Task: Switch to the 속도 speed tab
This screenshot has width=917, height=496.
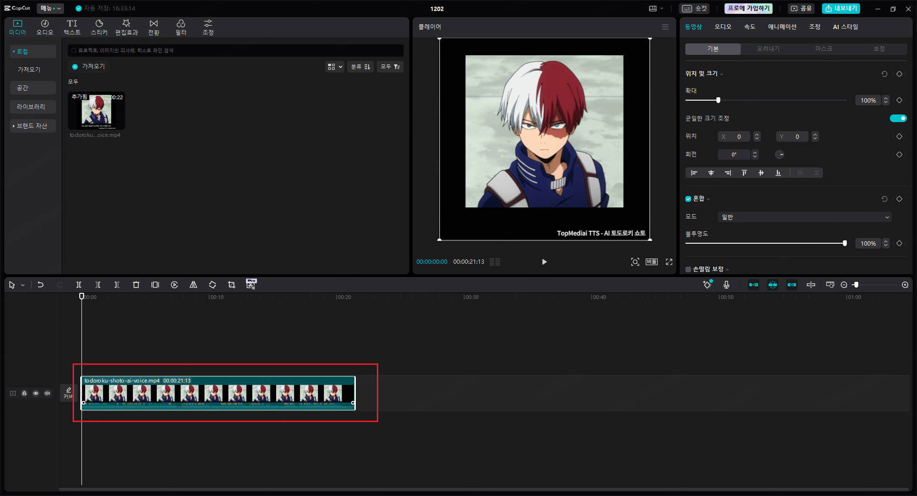Action: [x=749, y=27]
